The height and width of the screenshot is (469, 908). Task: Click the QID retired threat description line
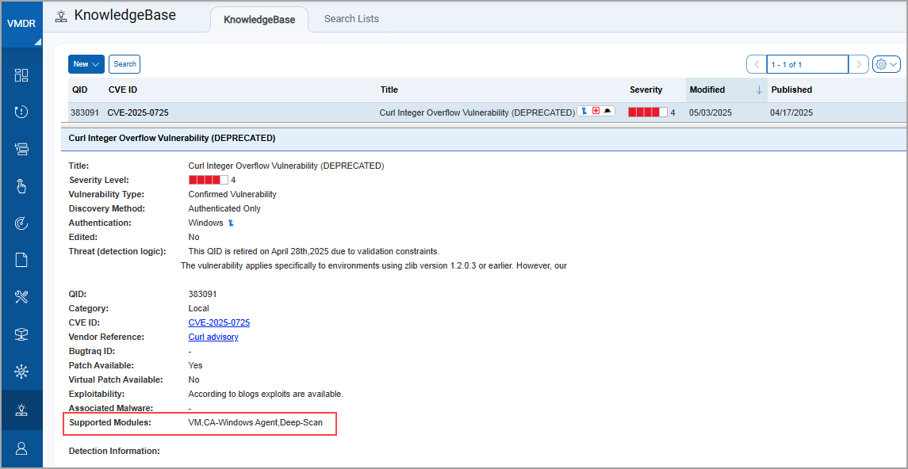(314, 251)
